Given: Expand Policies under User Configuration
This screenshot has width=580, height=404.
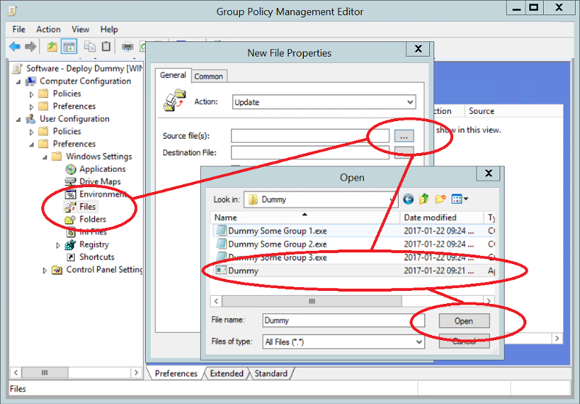Looking at the screenshot, I should click(x=31, y=132).
